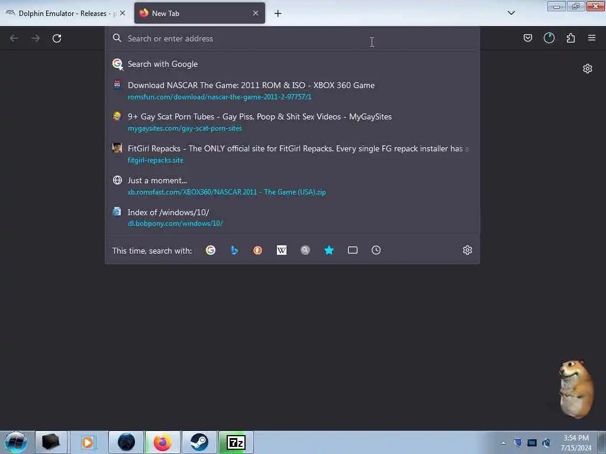The width and height of the screenshot is (606, 454).
Task: Select the New Tab tab
Action: (199, 13)
